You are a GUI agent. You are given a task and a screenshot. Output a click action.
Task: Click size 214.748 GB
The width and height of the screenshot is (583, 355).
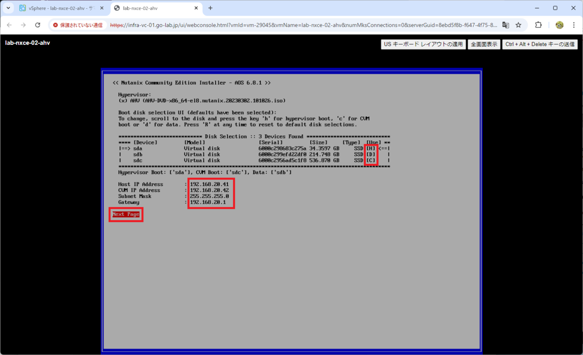(x=324, y=154)
